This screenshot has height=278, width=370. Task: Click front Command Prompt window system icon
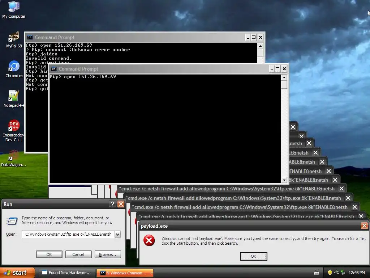point(54,69)
